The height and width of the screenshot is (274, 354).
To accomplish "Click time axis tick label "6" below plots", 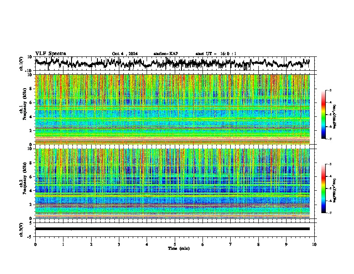I will [203, 244].
